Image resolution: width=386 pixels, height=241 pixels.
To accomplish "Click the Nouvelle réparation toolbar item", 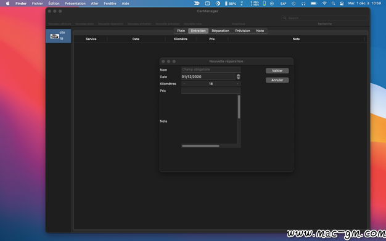I will coord(110,24).
